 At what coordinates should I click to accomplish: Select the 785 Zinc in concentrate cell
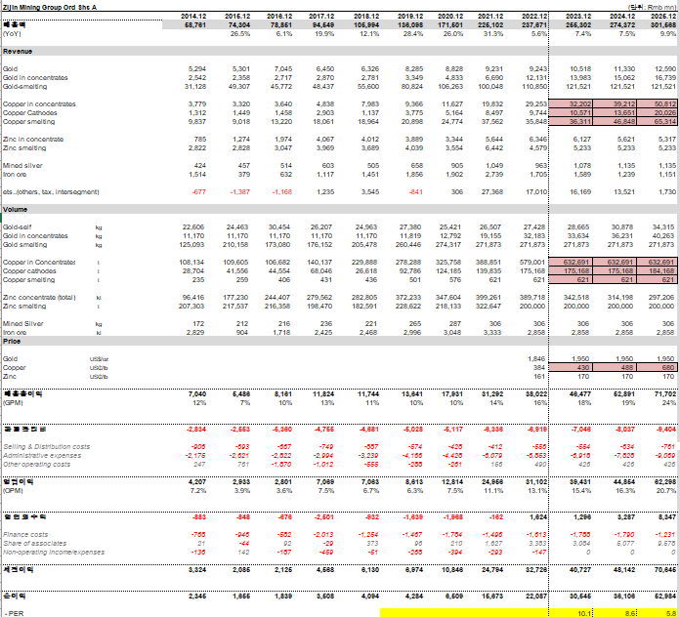(200, 139)
